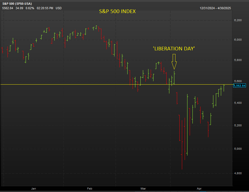Select the S&P 500 INDEX chart annotation text
This screenshot has height=192, width=249.
(x=117, y=11)
